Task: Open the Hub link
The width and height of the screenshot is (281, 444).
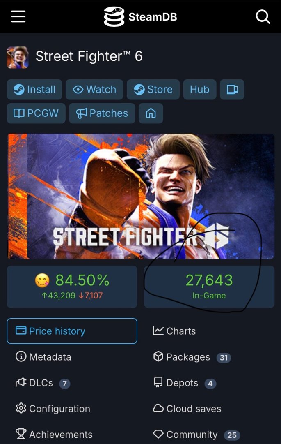Action: point(199,90)
